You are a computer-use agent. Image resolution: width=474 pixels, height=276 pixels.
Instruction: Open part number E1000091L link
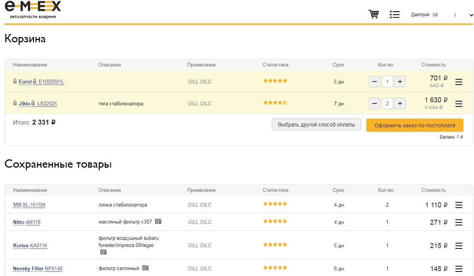(51, 82)
